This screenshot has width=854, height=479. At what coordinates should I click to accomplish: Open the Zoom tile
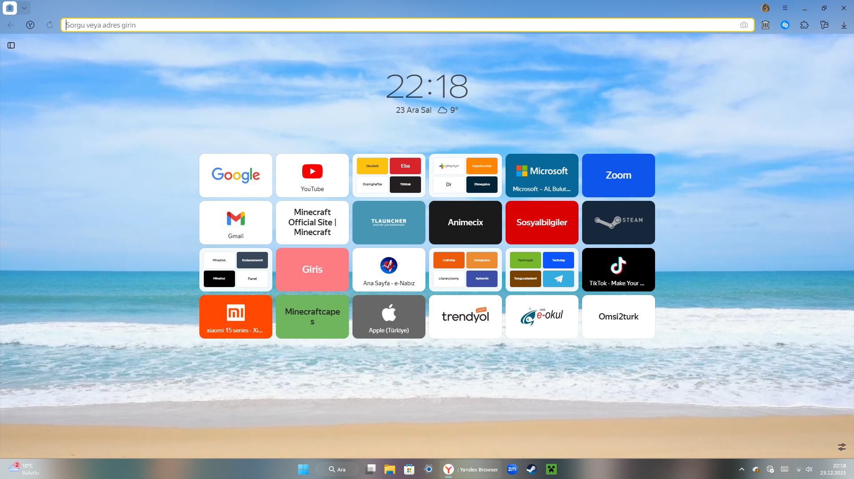619,176
